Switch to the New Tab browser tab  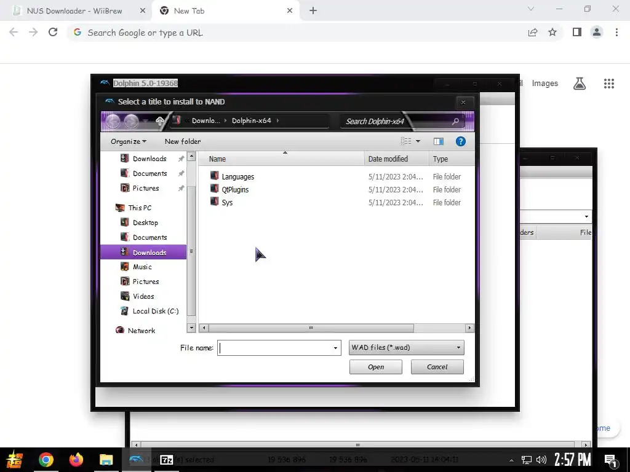225,11
